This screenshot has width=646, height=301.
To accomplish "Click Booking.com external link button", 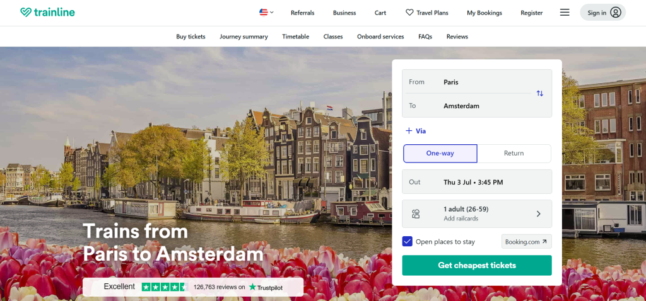I will [527, 242].
